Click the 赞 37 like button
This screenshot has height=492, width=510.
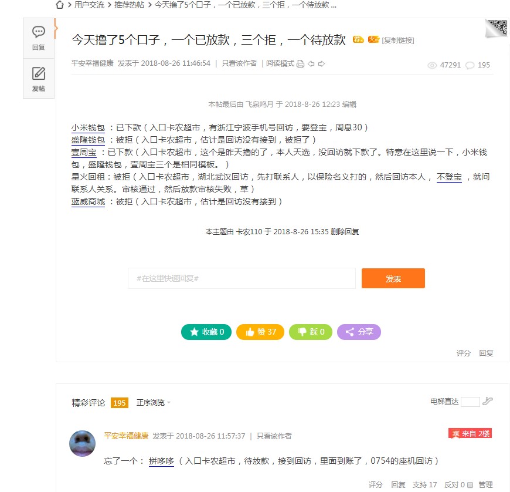click(x=260, y=332)
